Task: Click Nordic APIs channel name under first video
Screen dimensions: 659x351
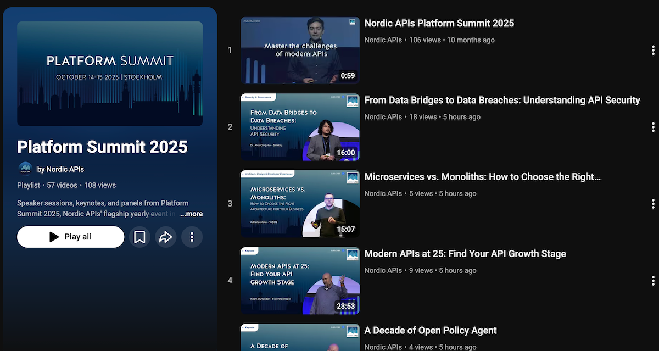Action: 383,40
